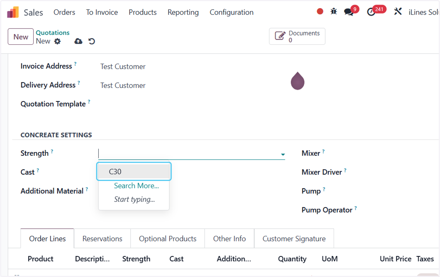Screen dimensions: 440x277
Task: Show help tooltip for Mixer Driver
Action: pyautogui.click(x=345, y=170)
